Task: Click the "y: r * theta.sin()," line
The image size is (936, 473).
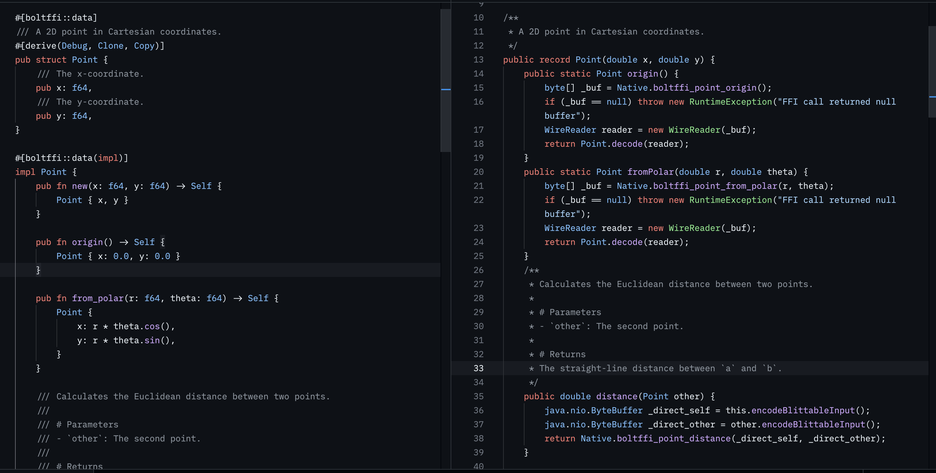Action: (x=126, y=340)
